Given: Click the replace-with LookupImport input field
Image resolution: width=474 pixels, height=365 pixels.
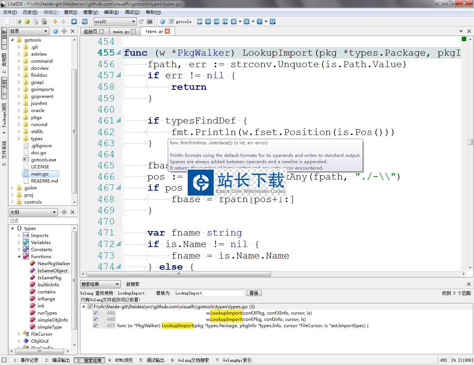Looking at the screenshot, I should (209, 293).
